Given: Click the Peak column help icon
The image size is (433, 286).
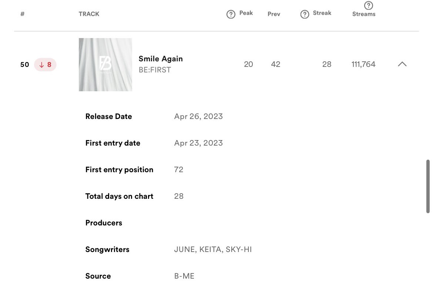Looking at the screenshot, I should (231, 14).
